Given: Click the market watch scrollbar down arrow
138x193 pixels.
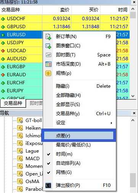Looking at the screenshot, I should click(133, 96).
